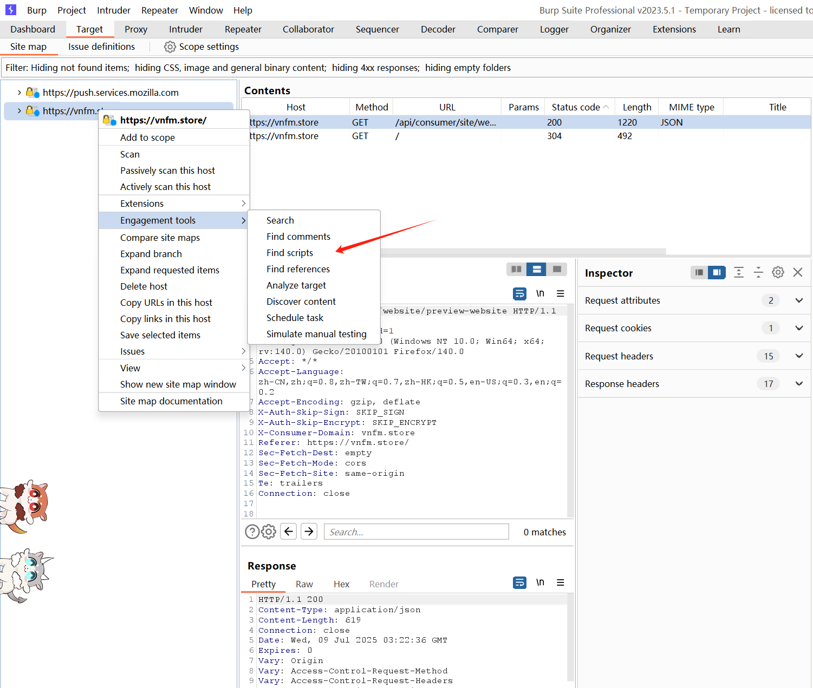Click the request editor vertical scrollbar

tap(570, 411)
